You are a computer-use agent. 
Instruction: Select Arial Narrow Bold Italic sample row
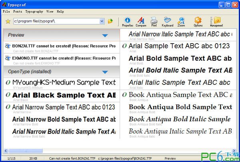(x=62, y=133)
